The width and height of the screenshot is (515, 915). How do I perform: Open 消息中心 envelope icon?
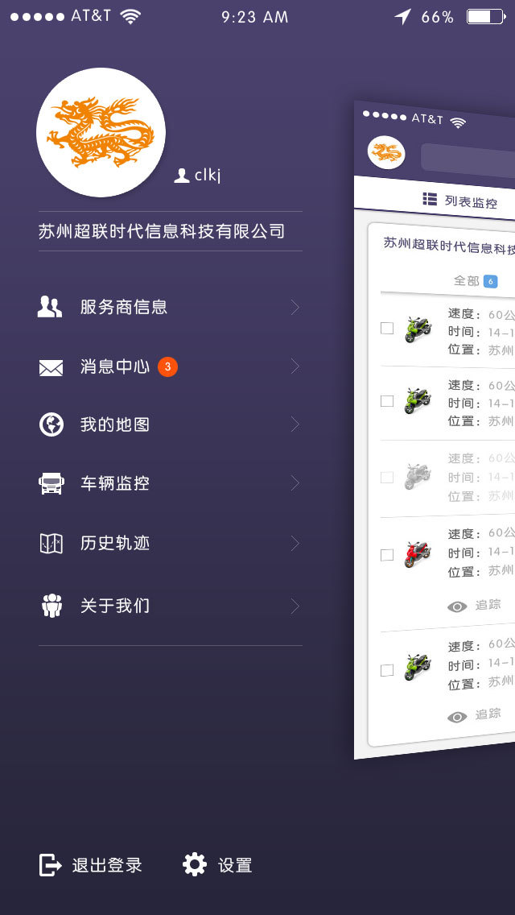pyautogui.click(x=51, y=367)
